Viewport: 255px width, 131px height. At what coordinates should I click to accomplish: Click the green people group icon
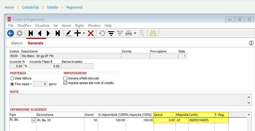point(153,34)
